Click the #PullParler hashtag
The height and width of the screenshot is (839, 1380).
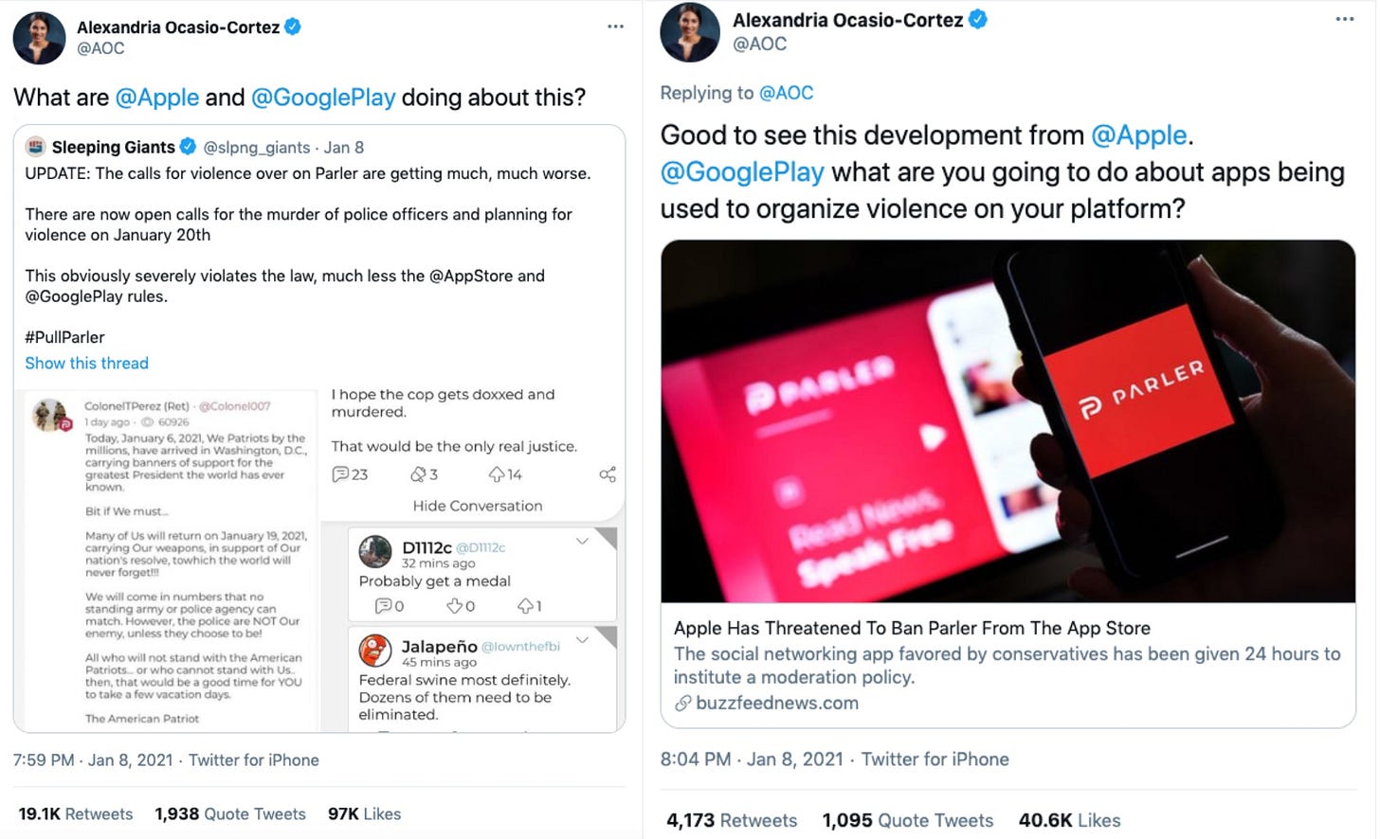pos(64,337)
